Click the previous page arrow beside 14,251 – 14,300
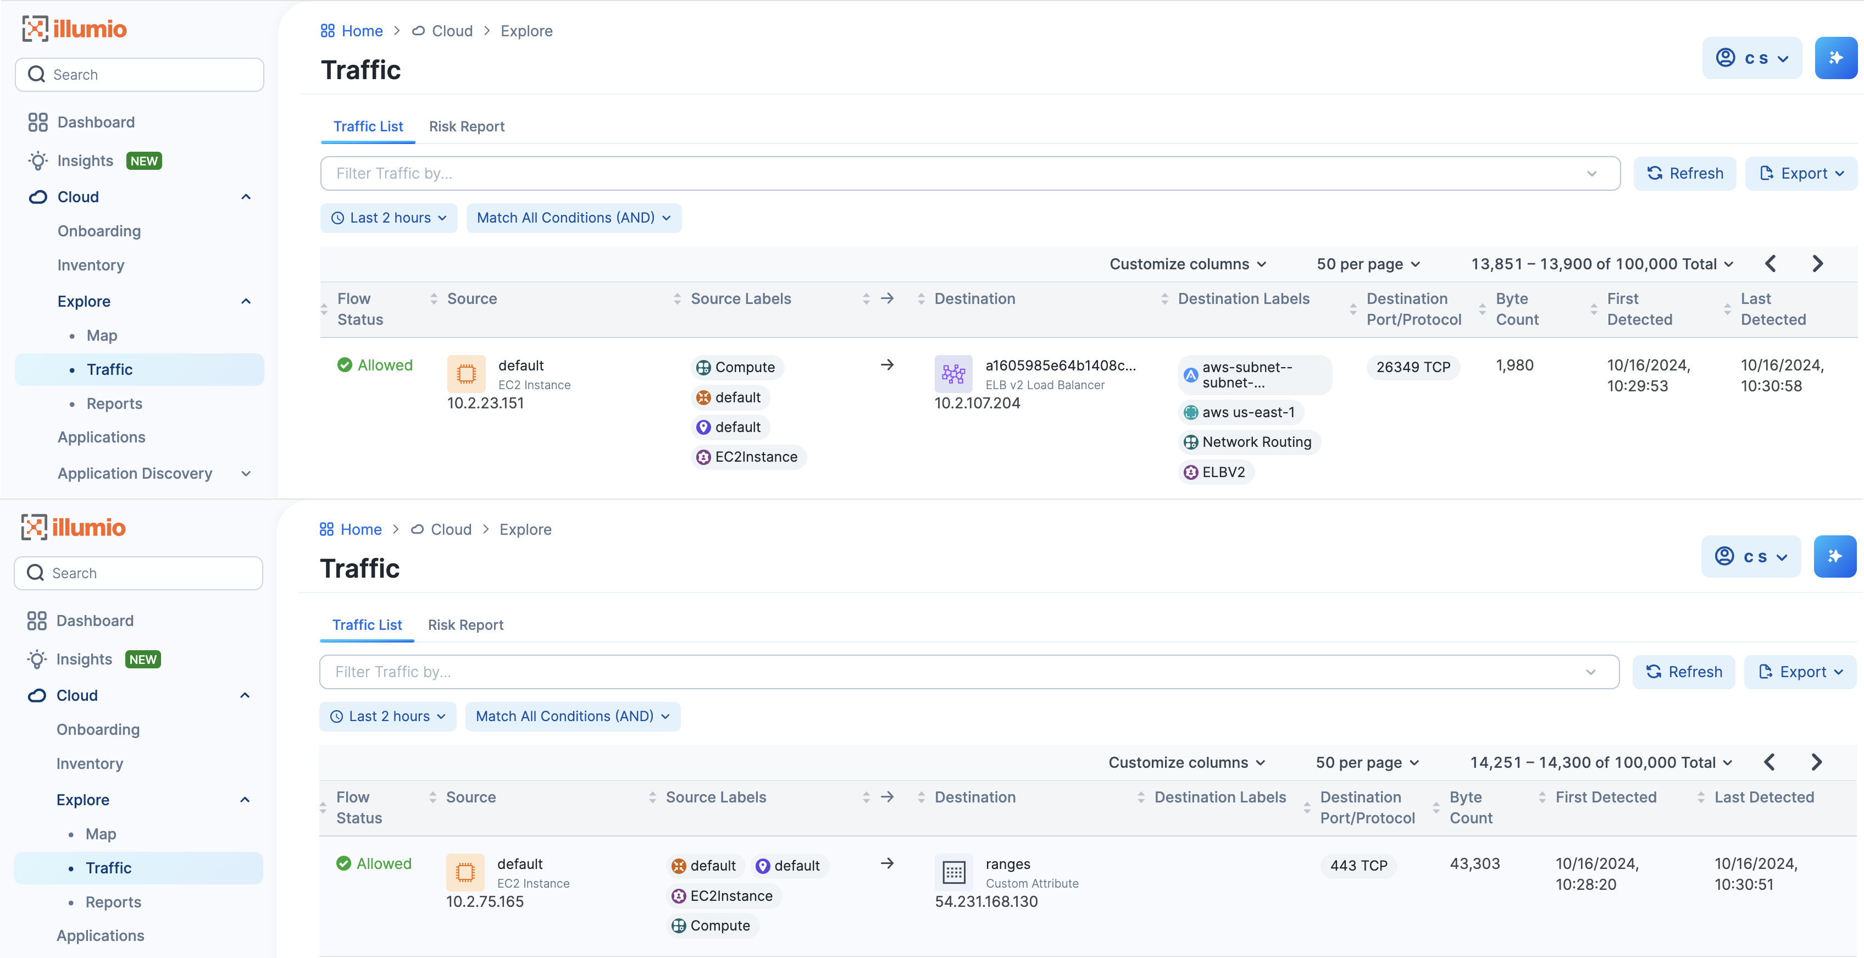 [1769, 762]
